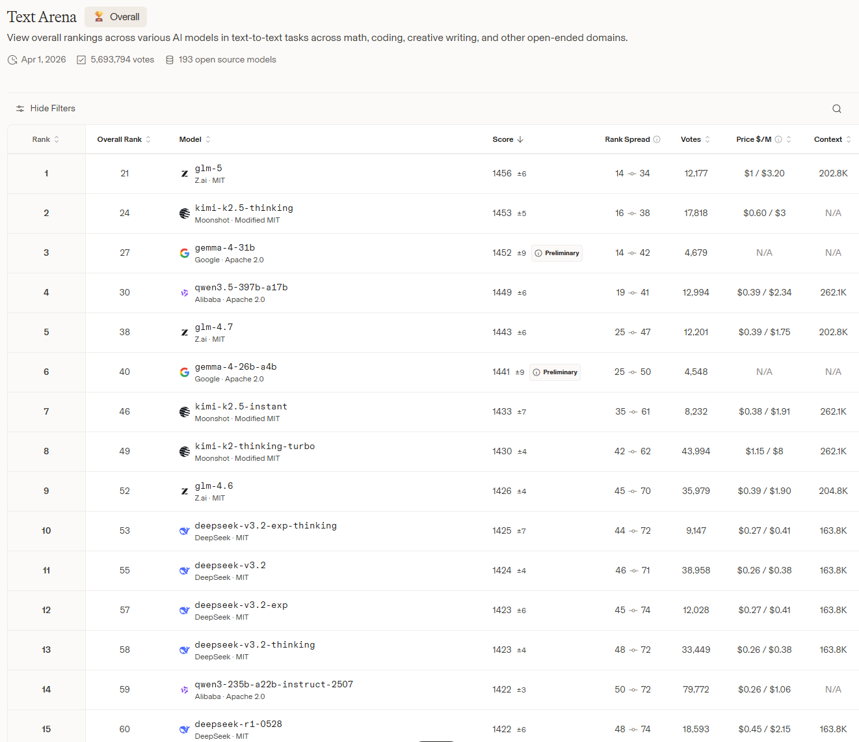This screenshot has height=742, width=859.
Task: Click the Alibaba logo beside qwen3.5-397b-a17b
Action: click(x=185, y=293)
